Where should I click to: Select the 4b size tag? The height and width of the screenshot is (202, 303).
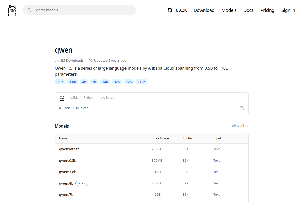[84, 82]
